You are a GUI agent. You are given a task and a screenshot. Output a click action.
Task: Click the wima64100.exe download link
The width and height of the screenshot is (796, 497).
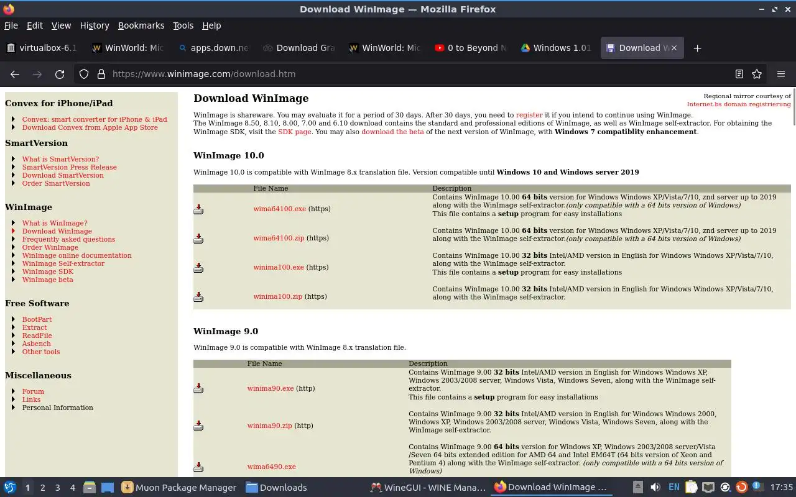pos(280,209)
